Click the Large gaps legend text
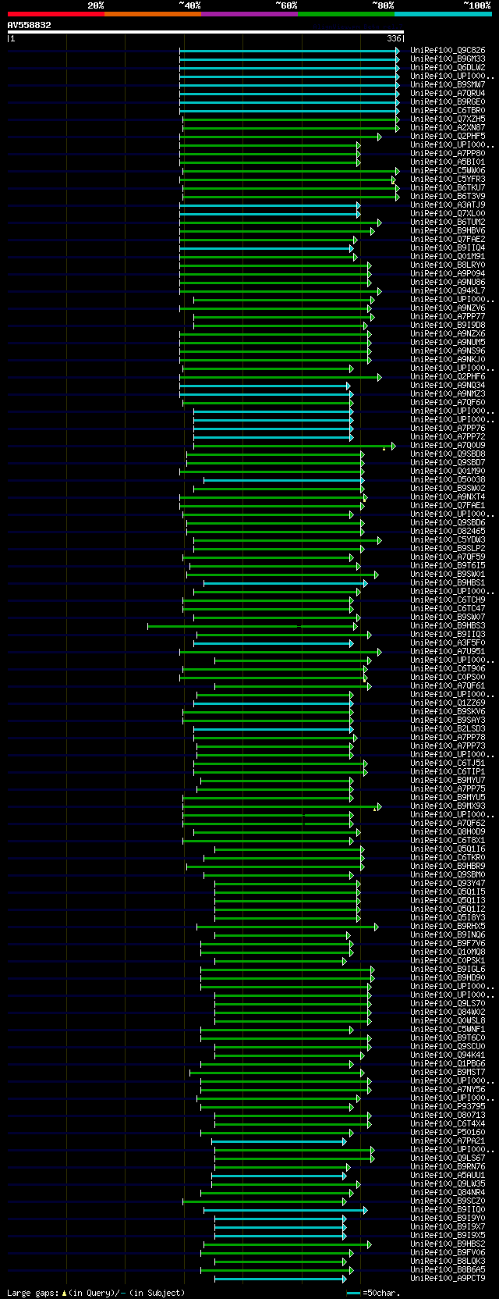 tap(96, 1293)
